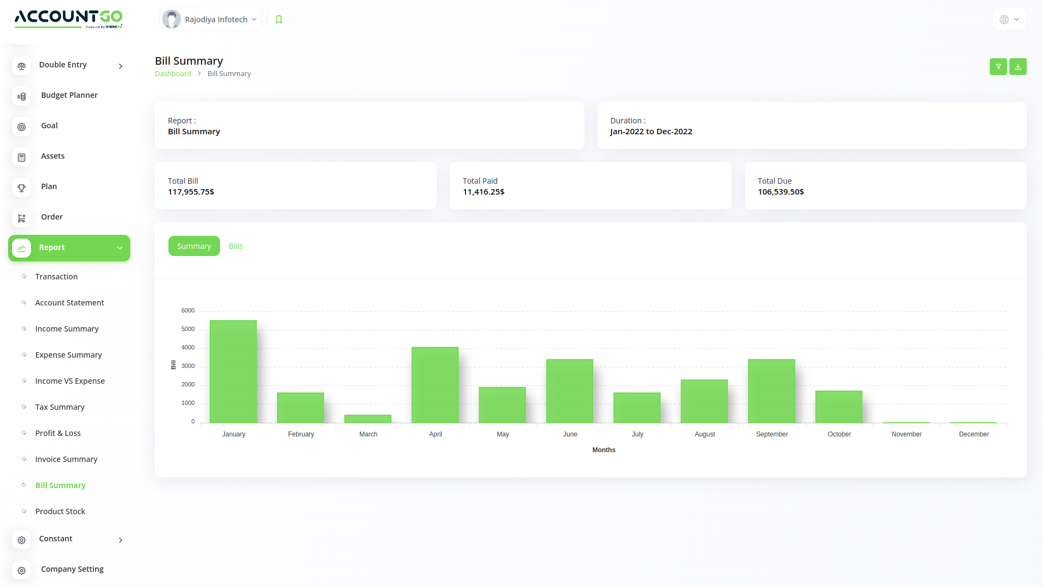Click the bookmark icon in header

(x=279, y=20)
